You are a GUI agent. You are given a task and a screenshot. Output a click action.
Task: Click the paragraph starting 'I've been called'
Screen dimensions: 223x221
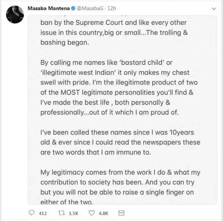120,142
